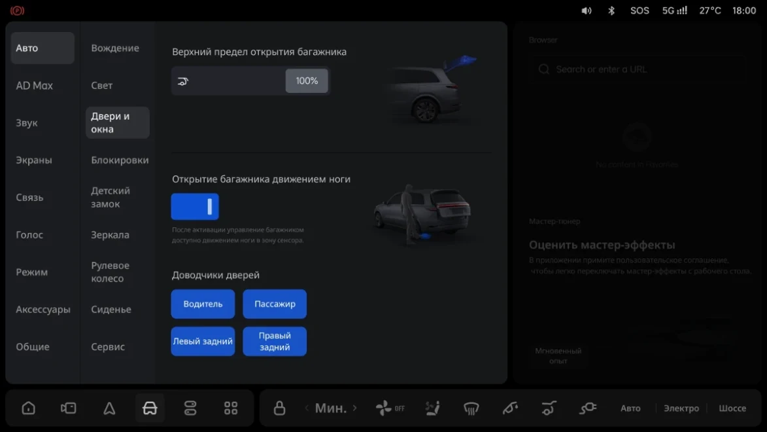Open the Свет submenu

102,86
